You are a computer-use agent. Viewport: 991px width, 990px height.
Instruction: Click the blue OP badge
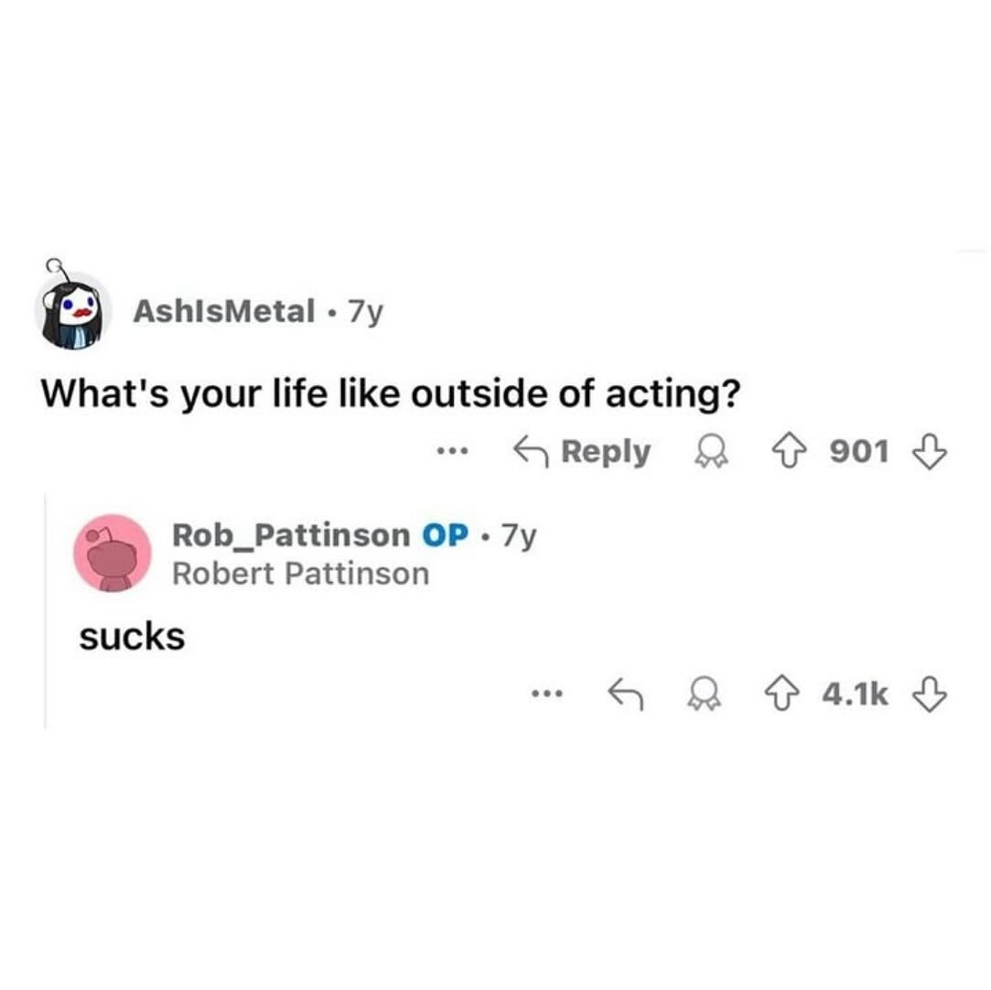point(446,535)
